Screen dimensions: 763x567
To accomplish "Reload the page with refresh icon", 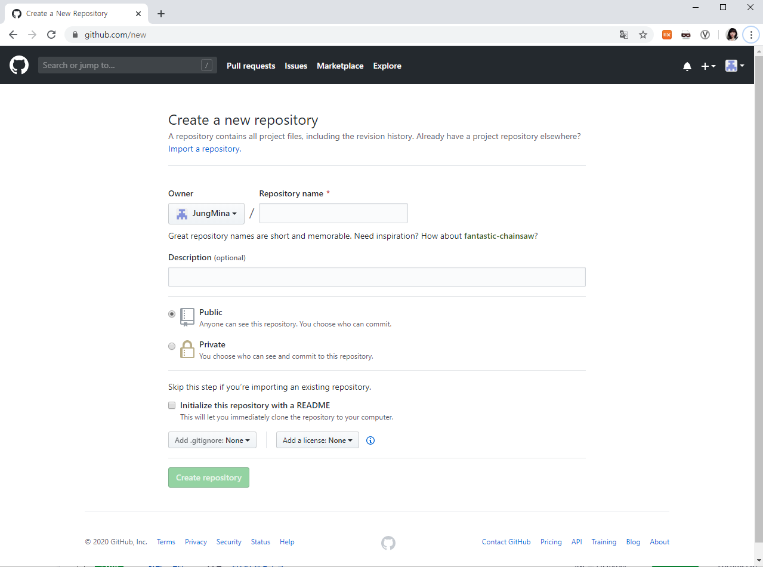I will tap(51, 35).
